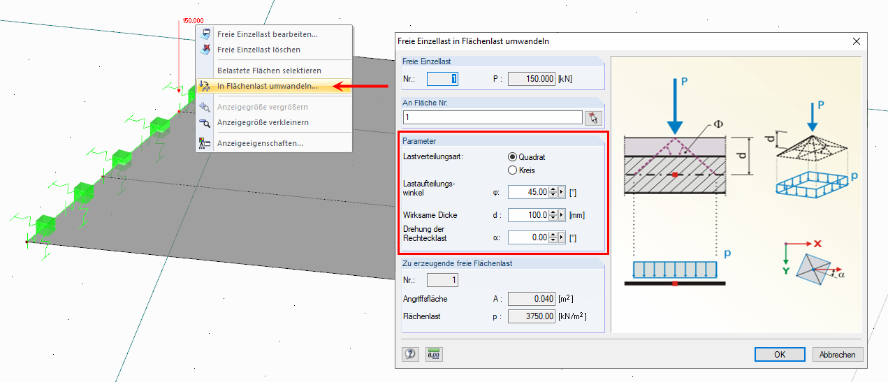This screenshot has width=888, height=382.
Task: Click the 'Lastverteilungsart:' label
Action: tap(432, 156)
